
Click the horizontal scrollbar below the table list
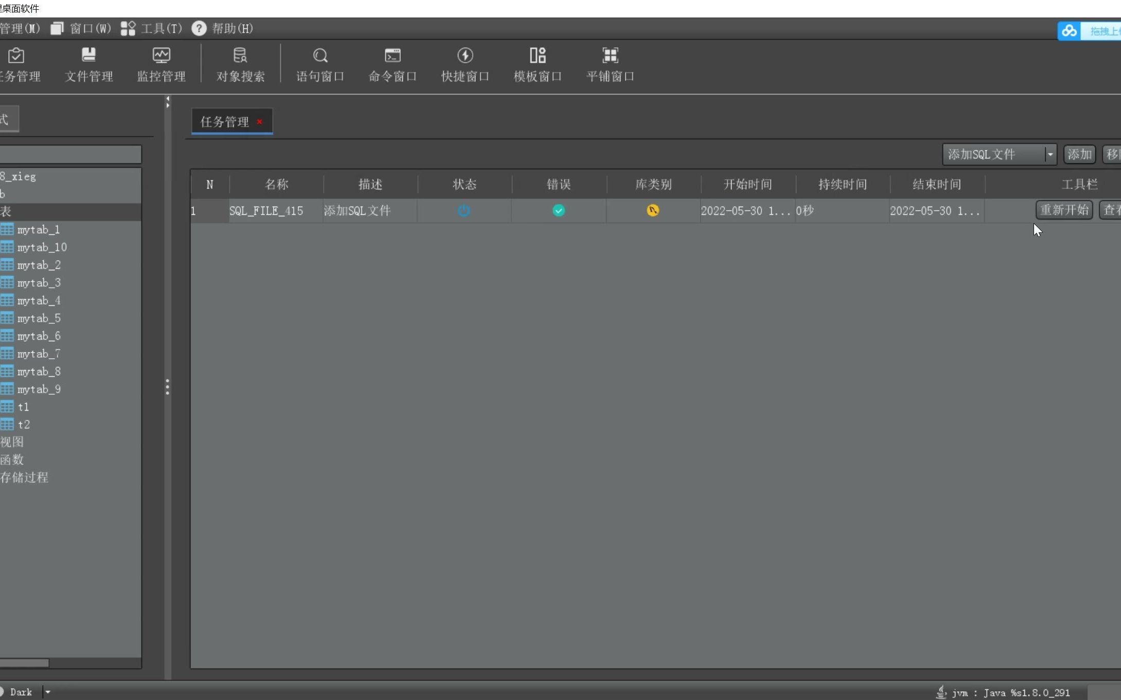tap(25, 663)
